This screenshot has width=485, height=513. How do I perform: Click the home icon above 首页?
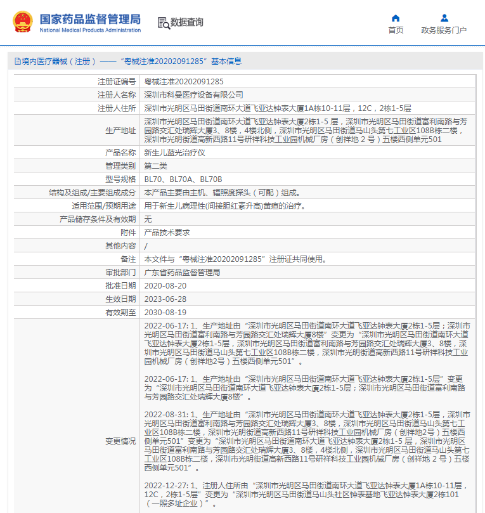(396, 18)
